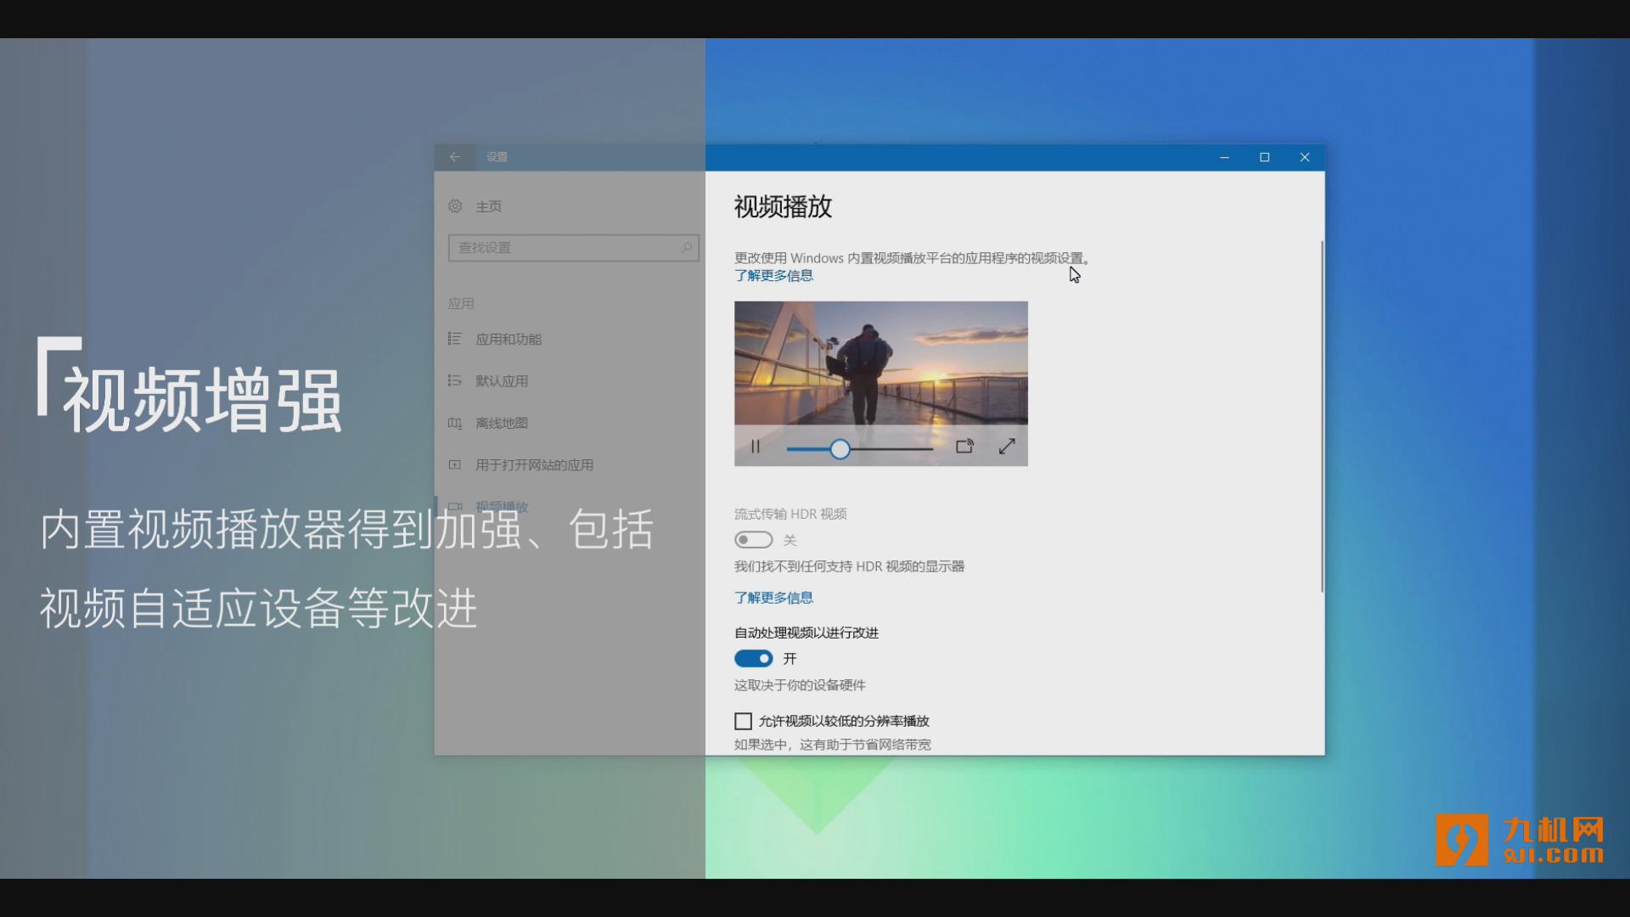Screen dimensions: 1630x917
Task: Click the top learn more link
Action: 773,276
